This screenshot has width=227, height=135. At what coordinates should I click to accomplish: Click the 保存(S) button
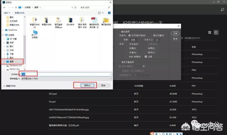click(x=87, y=86)
